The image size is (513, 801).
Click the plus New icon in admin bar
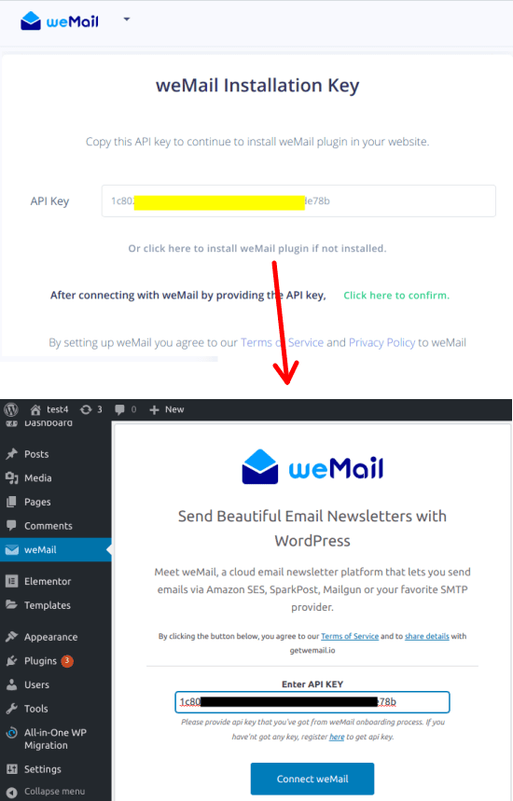click(x=154, y=409)
